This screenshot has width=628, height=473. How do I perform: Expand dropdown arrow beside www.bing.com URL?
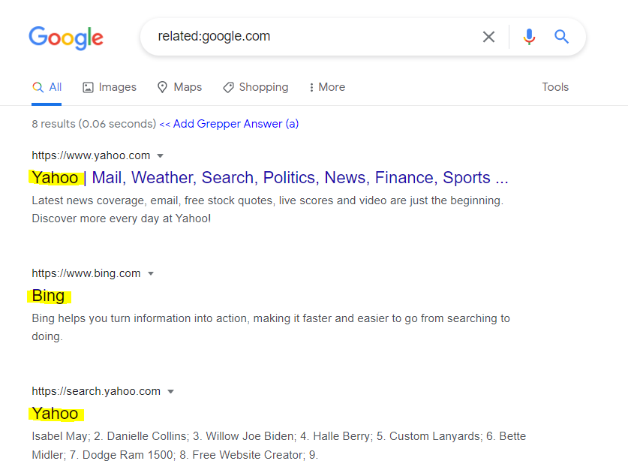(151, 274)
